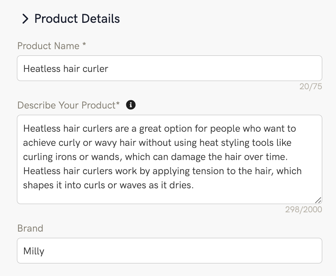Click the 20/75 character counter
The height and width of the screenshot is (276, 336).
(x=310, y=86)
